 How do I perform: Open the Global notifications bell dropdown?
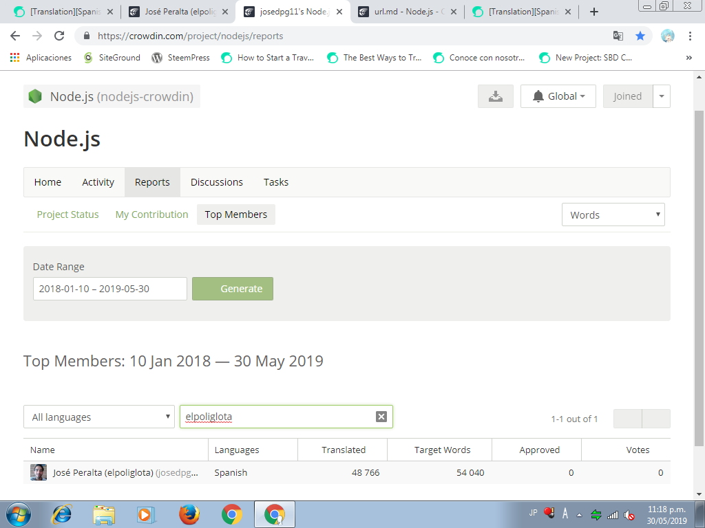click(x=558, y=96)
